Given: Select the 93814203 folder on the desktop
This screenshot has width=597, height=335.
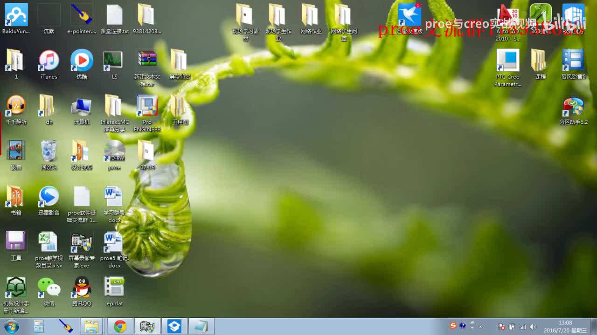Looking at the screenshot, I should click(x=147, y=19).
